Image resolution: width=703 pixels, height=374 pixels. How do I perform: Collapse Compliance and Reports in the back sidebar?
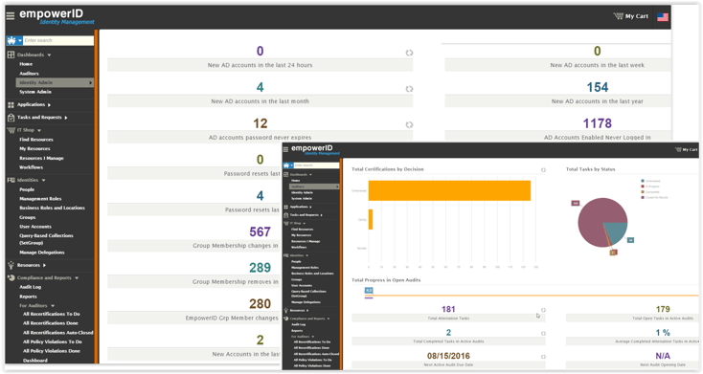77,278
